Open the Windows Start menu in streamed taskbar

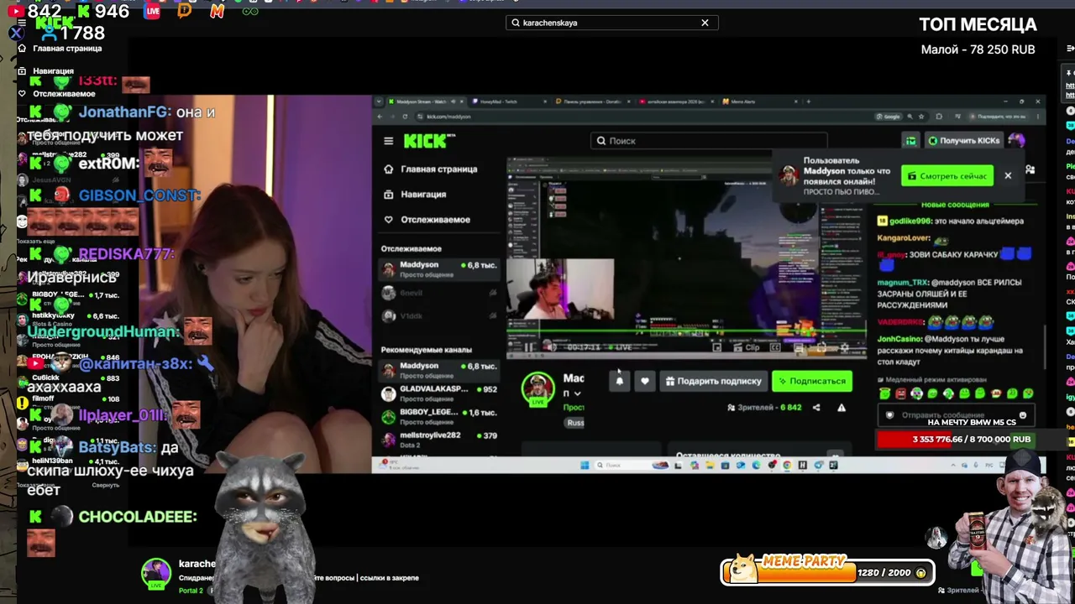585,465
